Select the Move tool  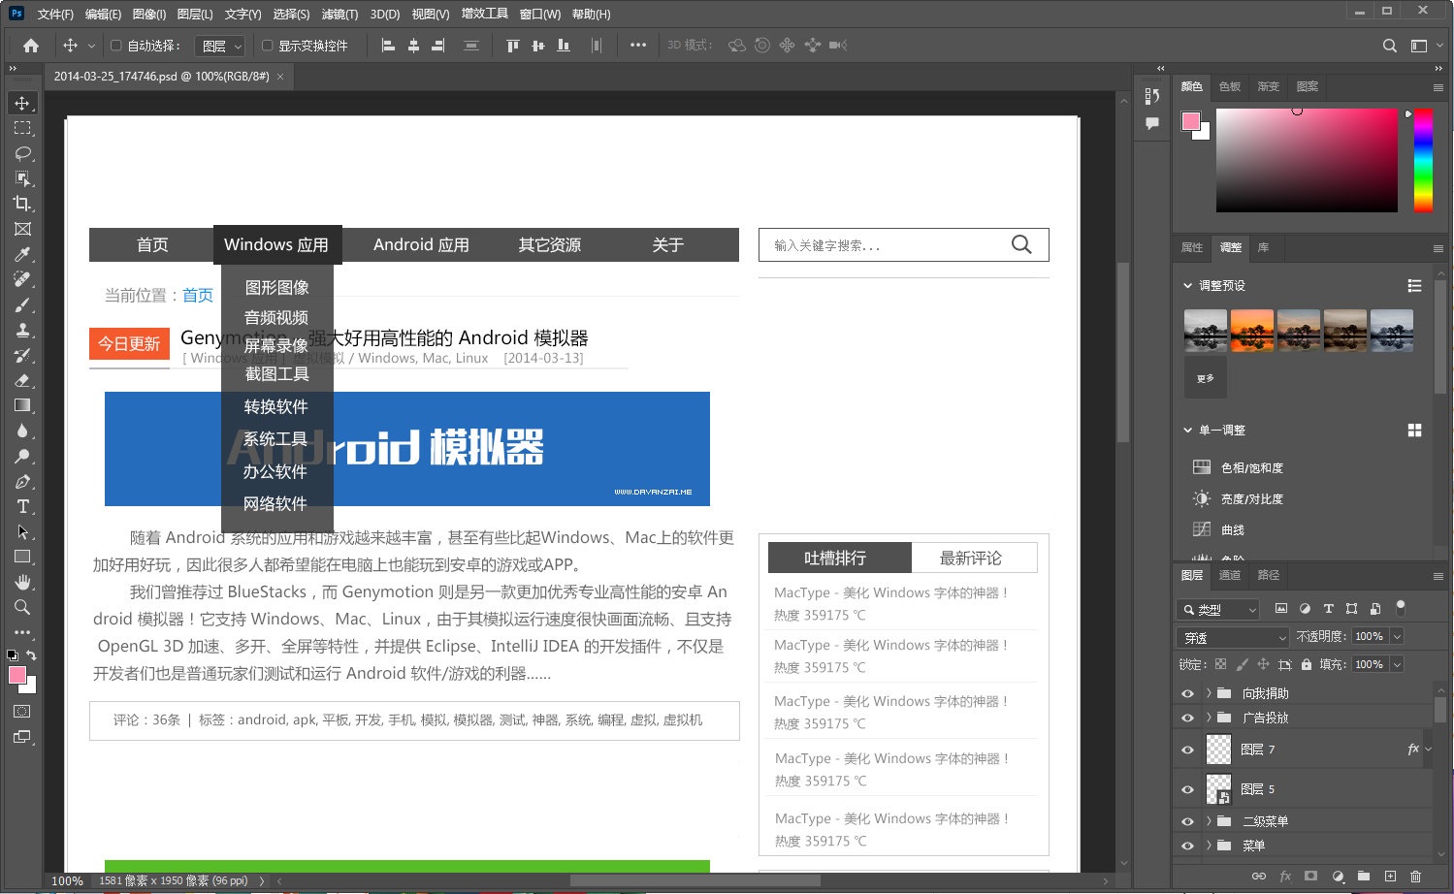pyautogui.click(x=22, y=103)
